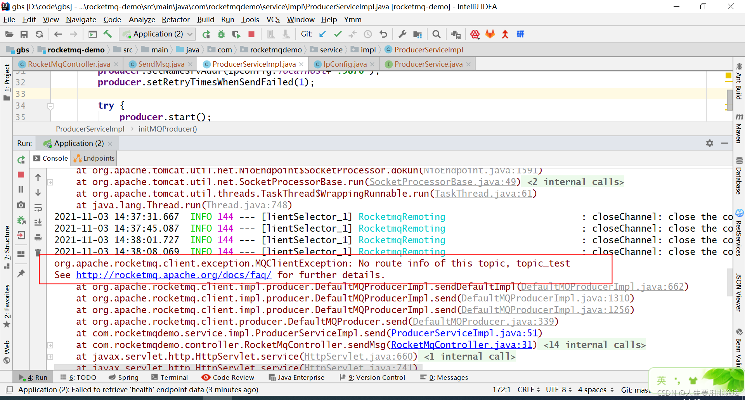Open the VCS menu

[273, 19]
